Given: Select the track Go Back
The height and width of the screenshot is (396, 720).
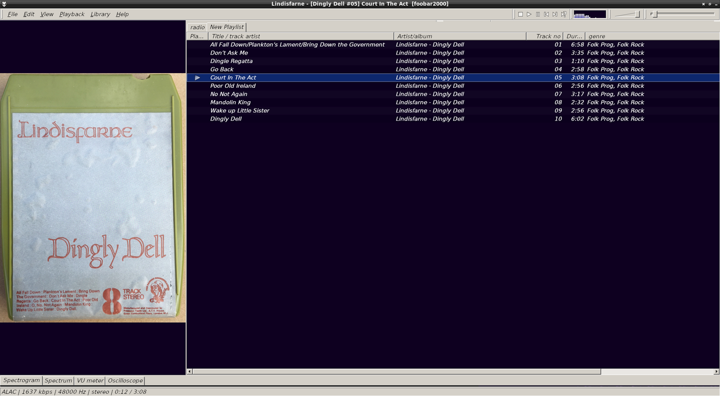Looking at the screenshot, I should tap(453, 69).
